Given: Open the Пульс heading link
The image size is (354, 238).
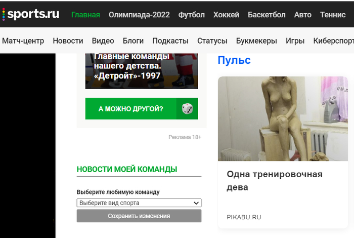Looking at the screenshot, I should click(x=234, y=60).
